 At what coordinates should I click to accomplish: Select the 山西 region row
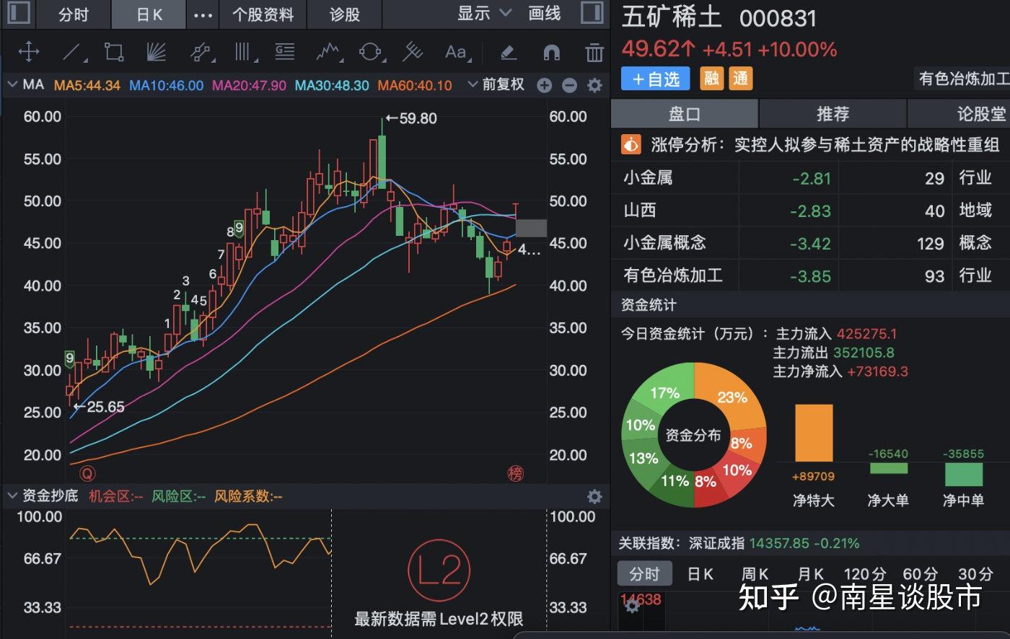(810, 210)
